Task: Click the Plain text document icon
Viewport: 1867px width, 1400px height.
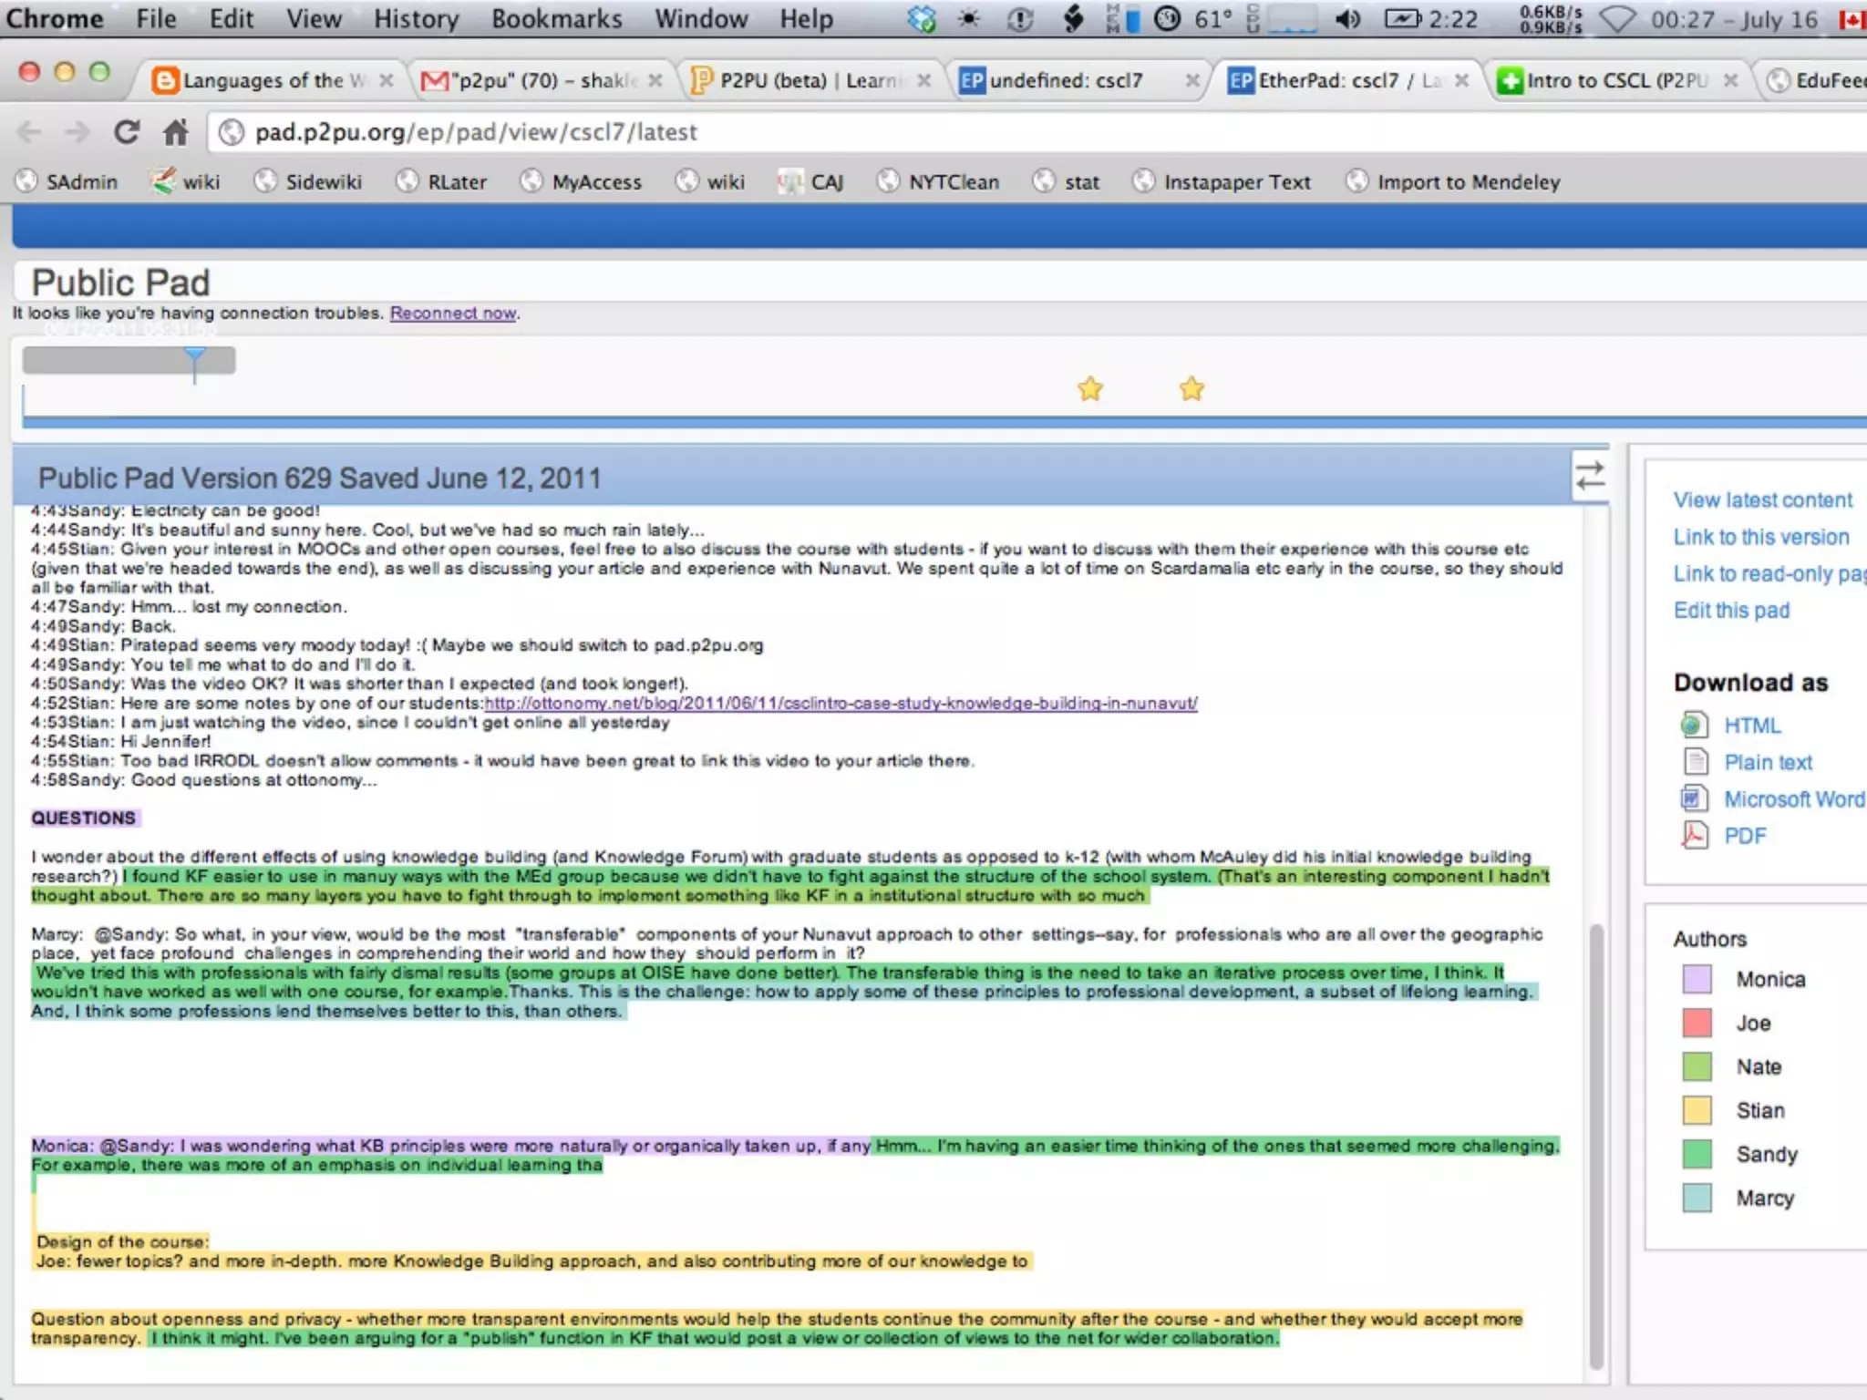Action: (1694, 762)
